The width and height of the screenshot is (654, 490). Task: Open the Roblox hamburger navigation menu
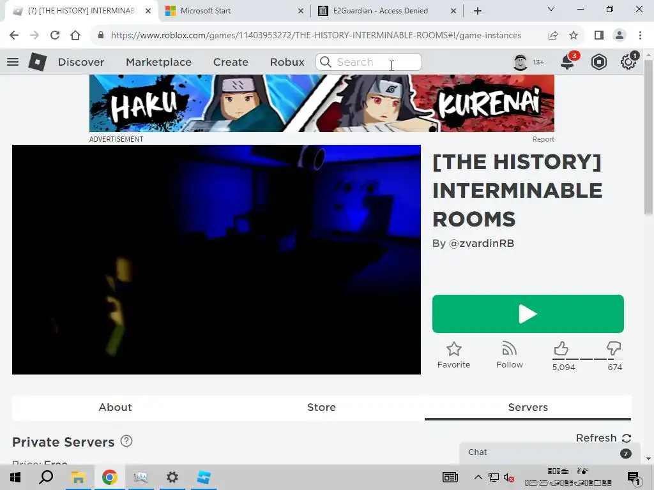coord(13,62)
